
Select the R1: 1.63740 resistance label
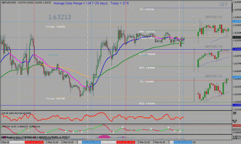point(147,10)
